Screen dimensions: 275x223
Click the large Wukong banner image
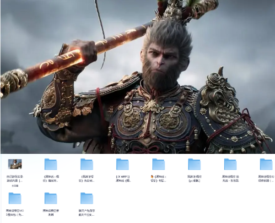138,77
